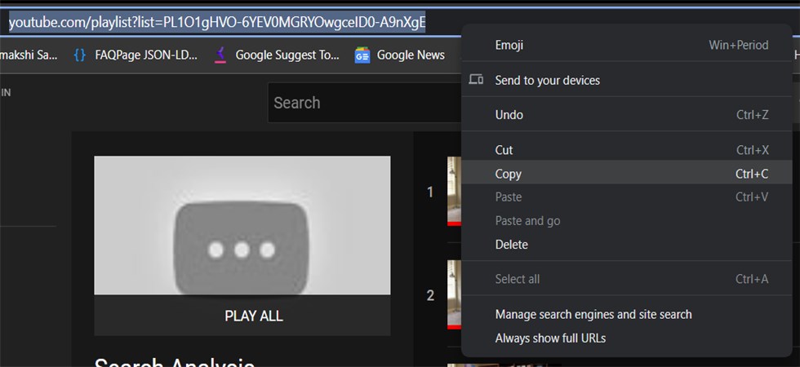Click the Google Suggest bookmark favicon

[220, 55]
